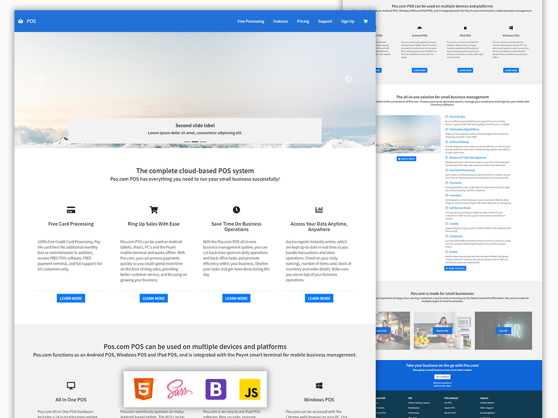This screenshot has width=558, height=418.
Task: Open the Kitchen POS thumbnail image
Action: 442,330
